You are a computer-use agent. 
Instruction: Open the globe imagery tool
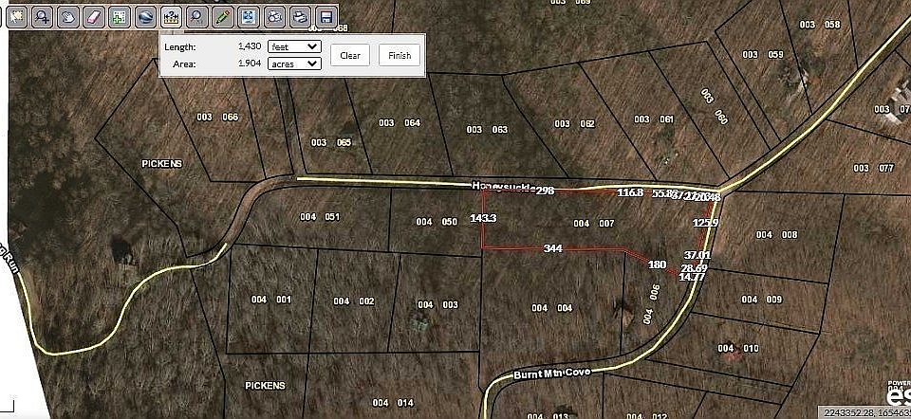(x=145, y=17)
